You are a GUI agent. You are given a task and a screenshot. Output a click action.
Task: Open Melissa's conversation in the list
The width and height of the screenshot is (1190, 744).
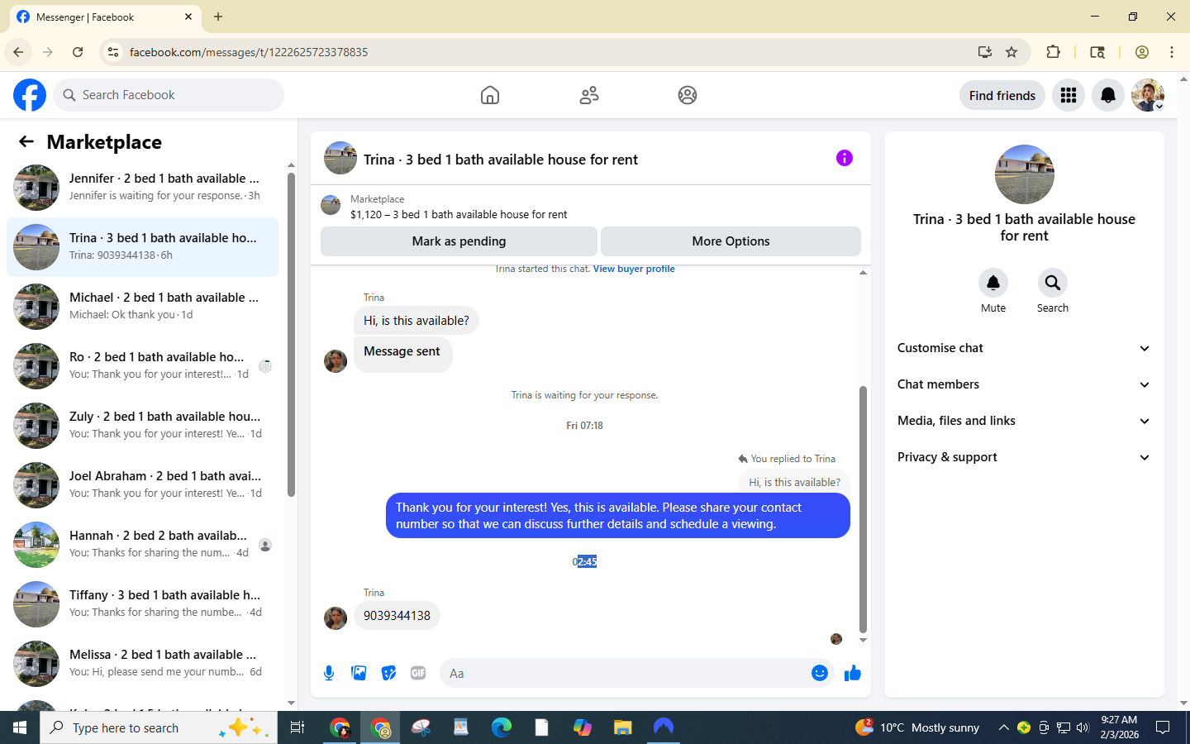click(142, 664)
